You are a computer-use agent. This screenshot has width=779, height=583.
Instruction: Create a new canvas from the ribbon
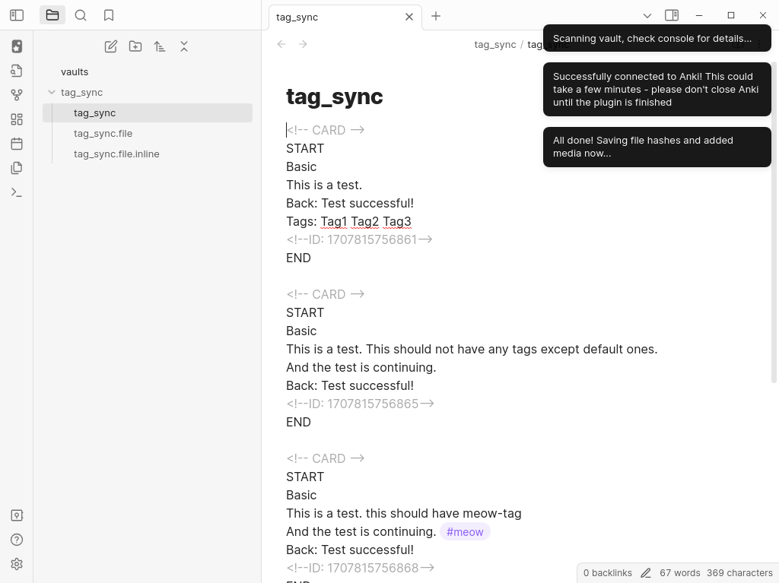point(17,119)
